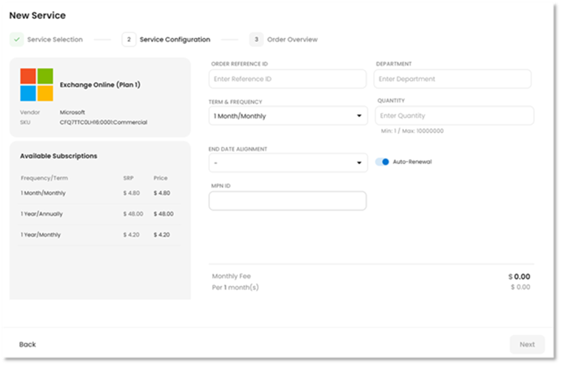
Task: Go to the Service Selection step
Action: 55,39
